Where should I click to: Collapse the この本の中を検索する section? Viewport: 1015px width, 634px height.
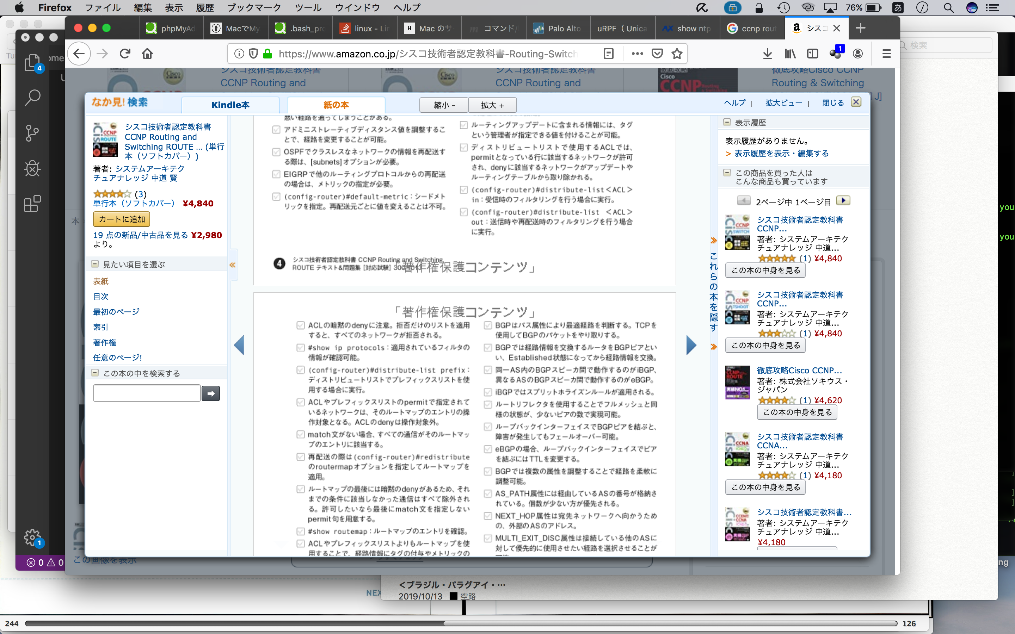95,373
